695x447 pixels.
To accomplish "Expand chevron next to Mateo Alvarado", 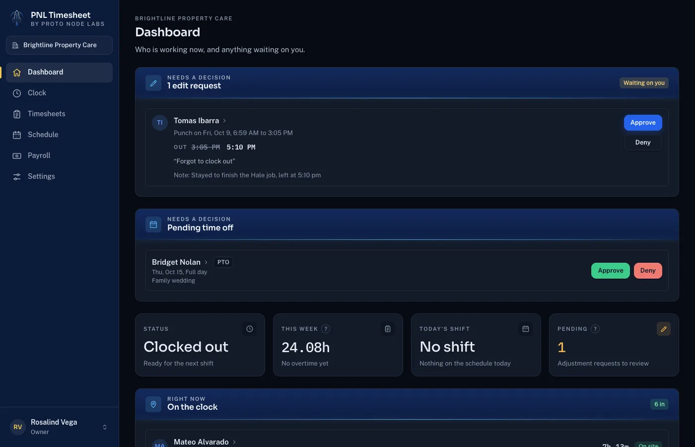I will point(234,442).
